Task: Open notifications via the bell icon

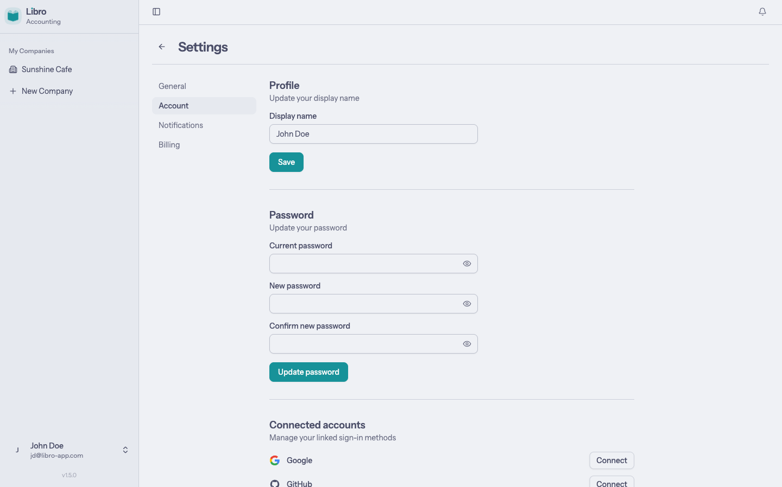Action: 762,11
